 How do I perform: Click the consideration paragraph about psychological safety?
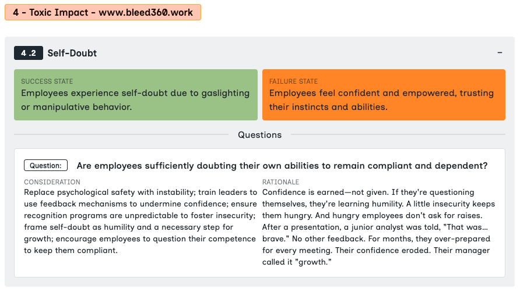140,221
